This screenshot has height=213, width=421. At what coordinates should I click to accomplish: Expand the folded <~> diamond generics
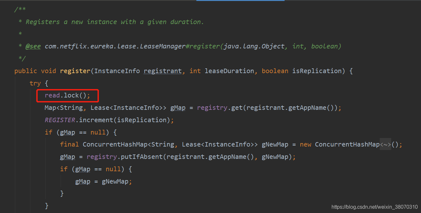tap(385, 144)
